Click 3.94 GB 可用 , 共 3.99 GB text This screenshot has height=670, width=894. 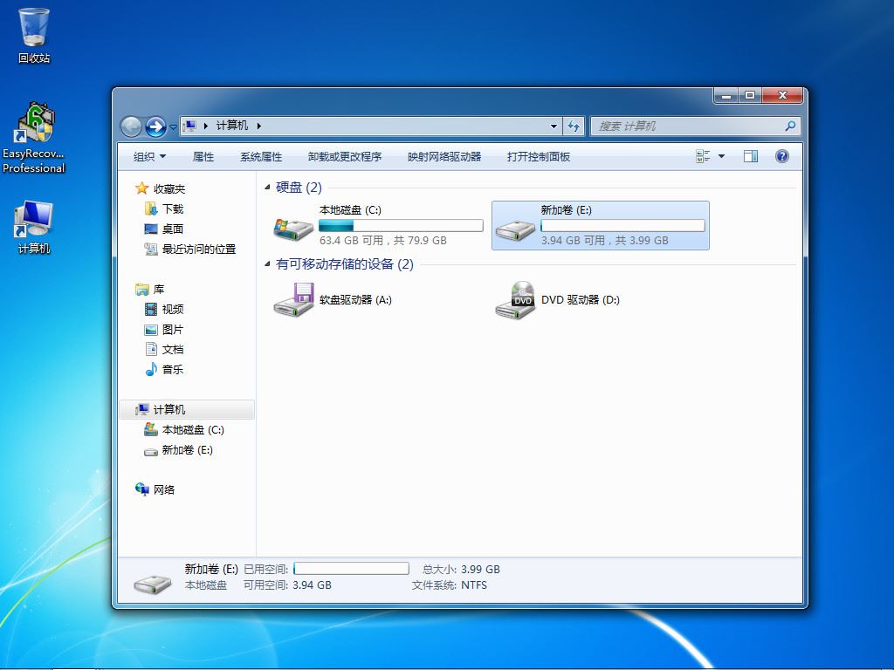[604, 241]
